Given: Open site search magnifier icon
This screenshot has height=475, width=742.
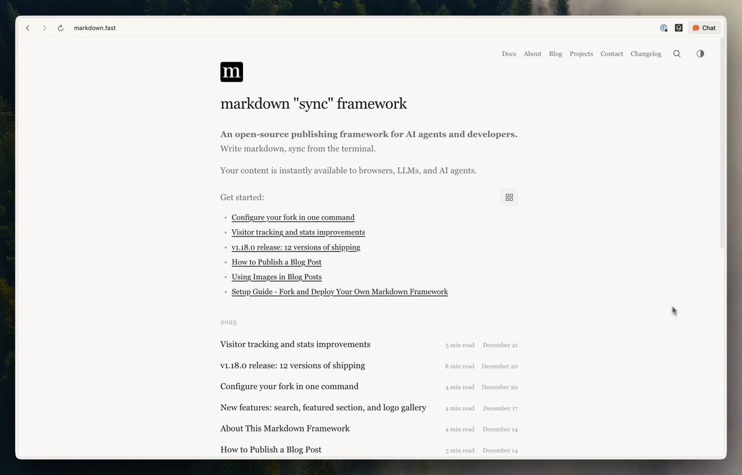Looking at the screenshot, I should tap(677, 54).
